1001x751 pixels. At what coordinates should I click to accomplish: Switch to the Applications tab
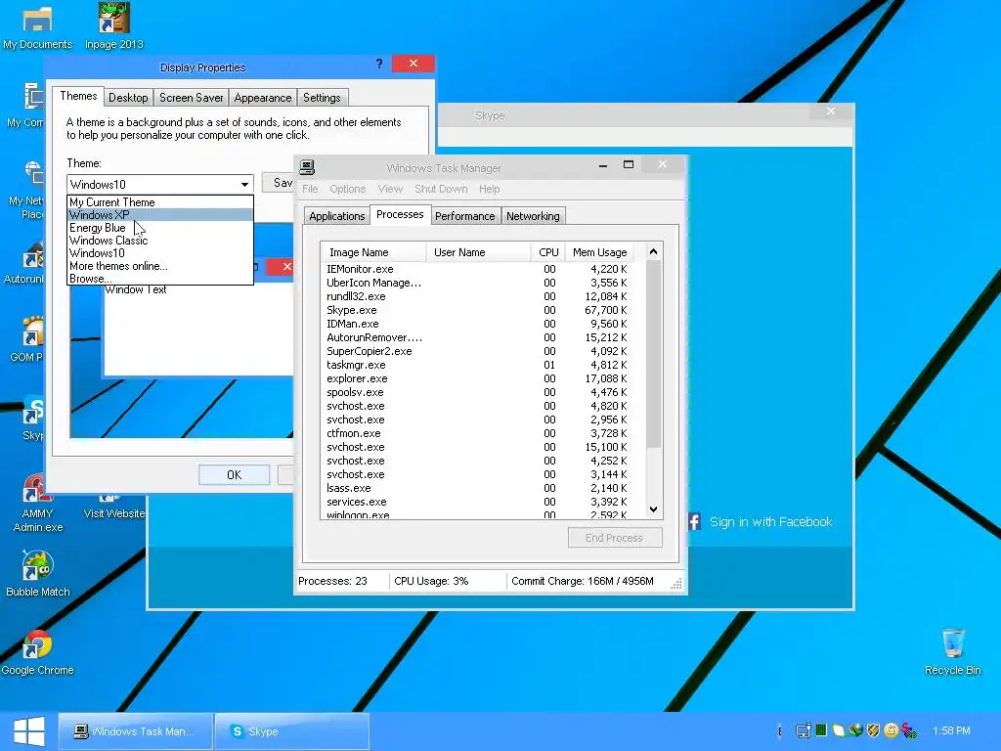point(336,216)
